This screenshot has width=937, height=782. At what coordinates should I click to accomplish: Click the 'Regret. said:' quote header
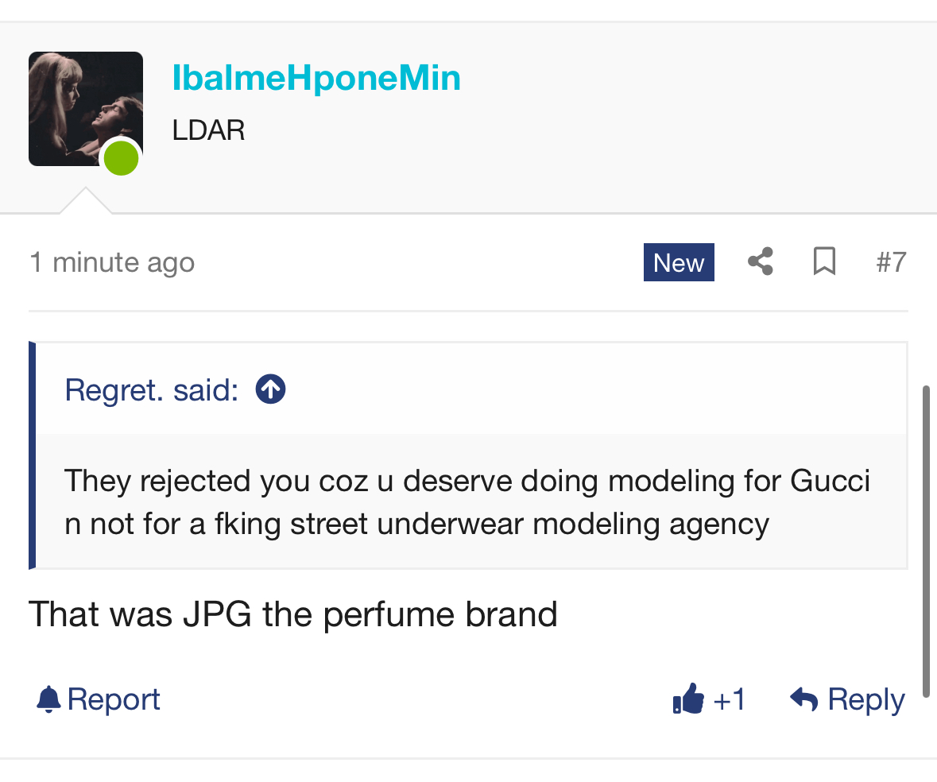(x=152, y=390)
